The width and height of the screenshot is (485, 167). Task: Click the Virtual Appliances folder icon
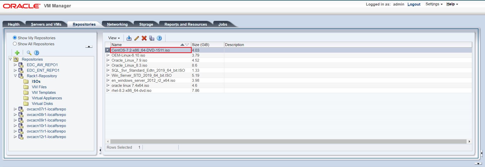tap(26, 98)
